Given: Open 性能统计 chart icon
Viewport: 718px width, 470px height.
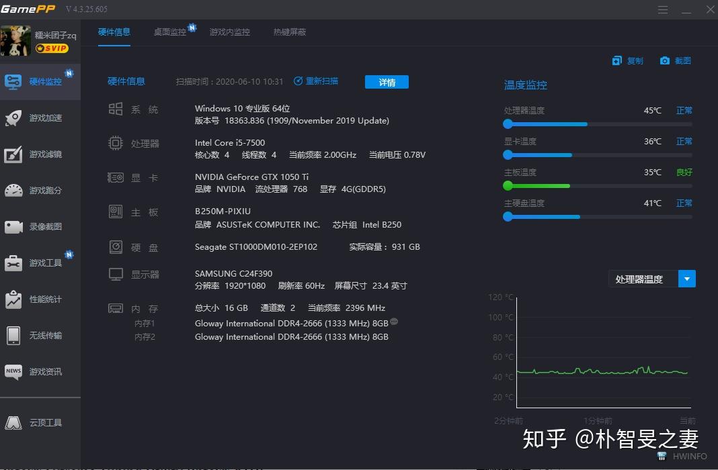Looking at the screenshot, I should (13, 299).
